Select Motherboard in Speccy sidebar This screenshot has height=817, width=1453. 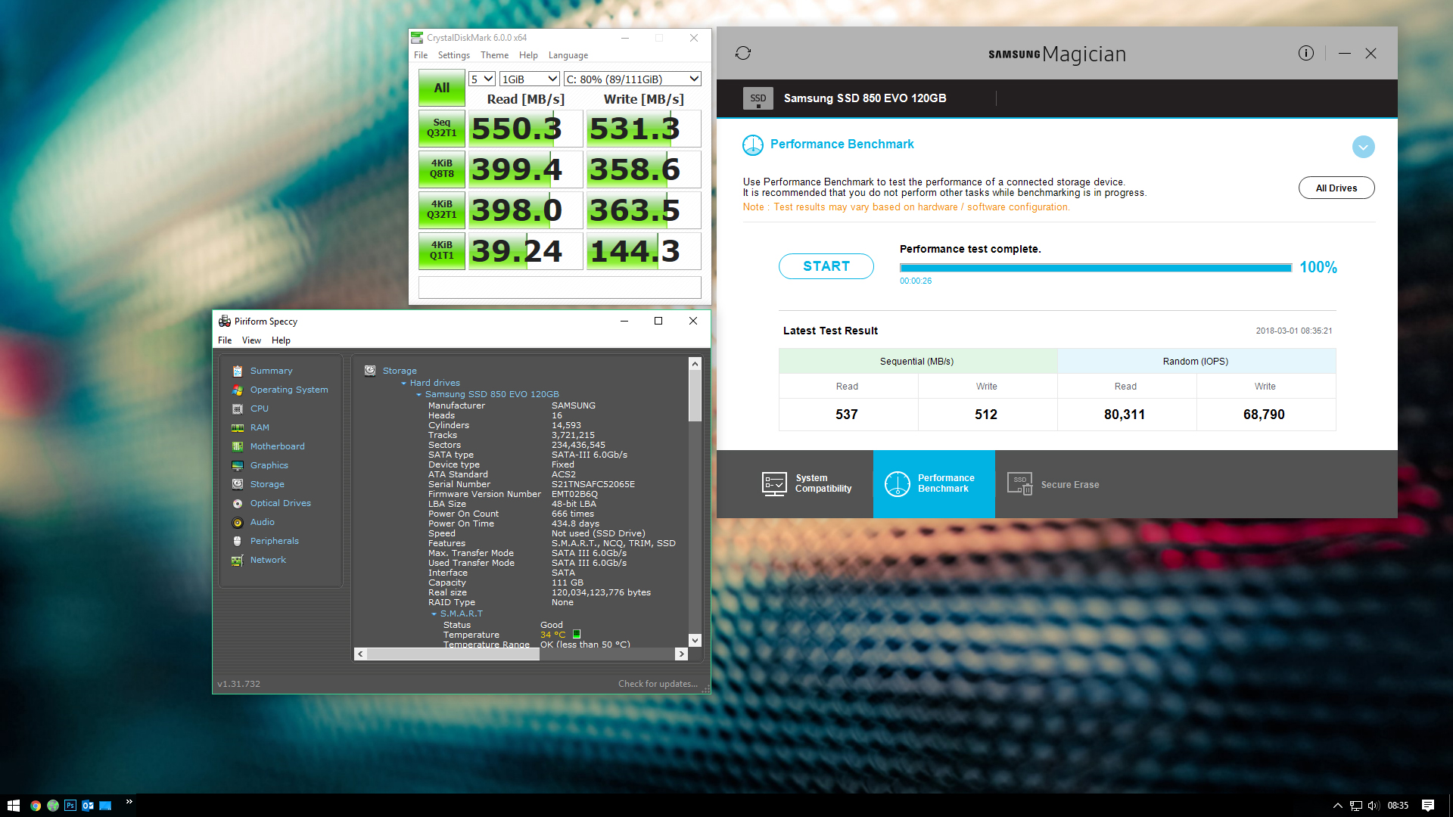277,446
